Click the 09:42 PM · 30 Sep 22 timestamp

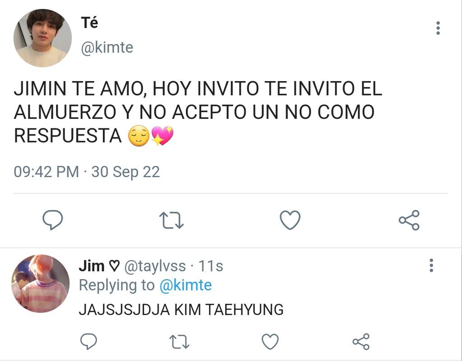click(87, 172)
